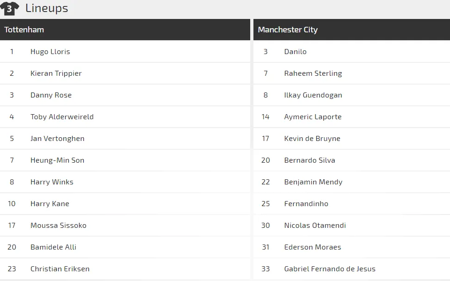Viewport: 450px width, 281px height.
Task: Click shirt number 10 beside Harry Kane
Action: pos(12,203)
